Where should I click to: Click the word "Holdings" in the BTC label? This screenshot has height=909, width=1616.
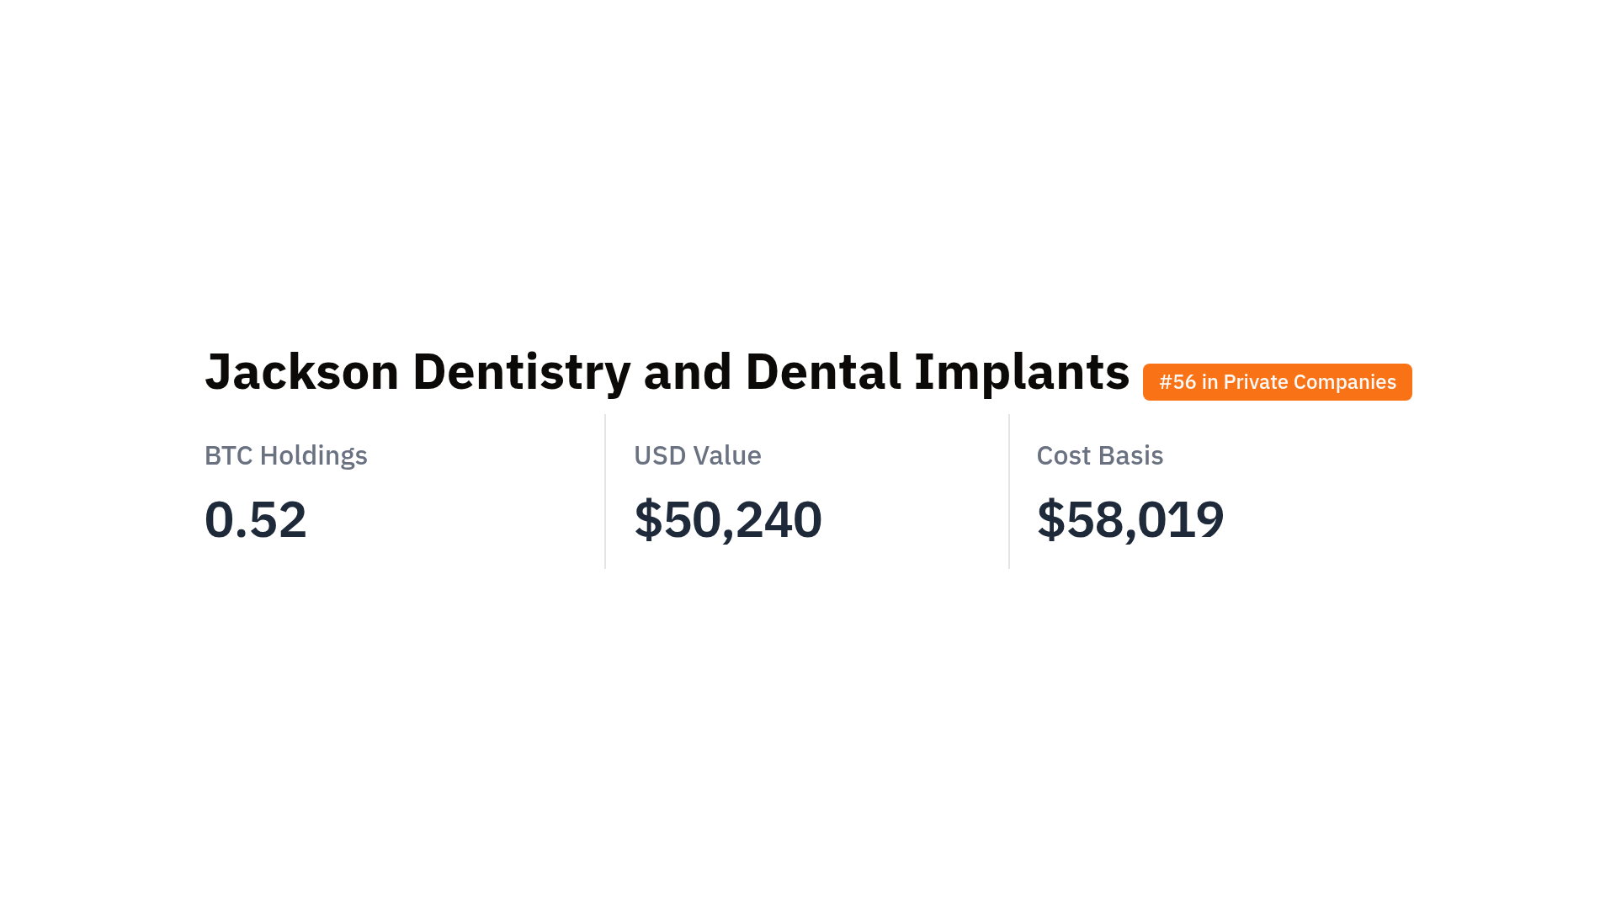click(x=313, y=455)
